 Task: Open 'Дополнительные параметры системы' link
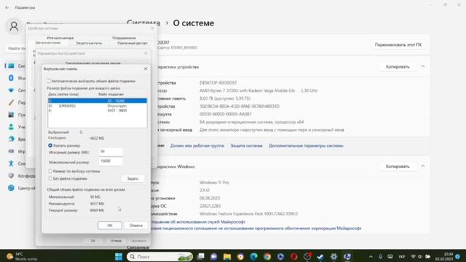[306, 146]
